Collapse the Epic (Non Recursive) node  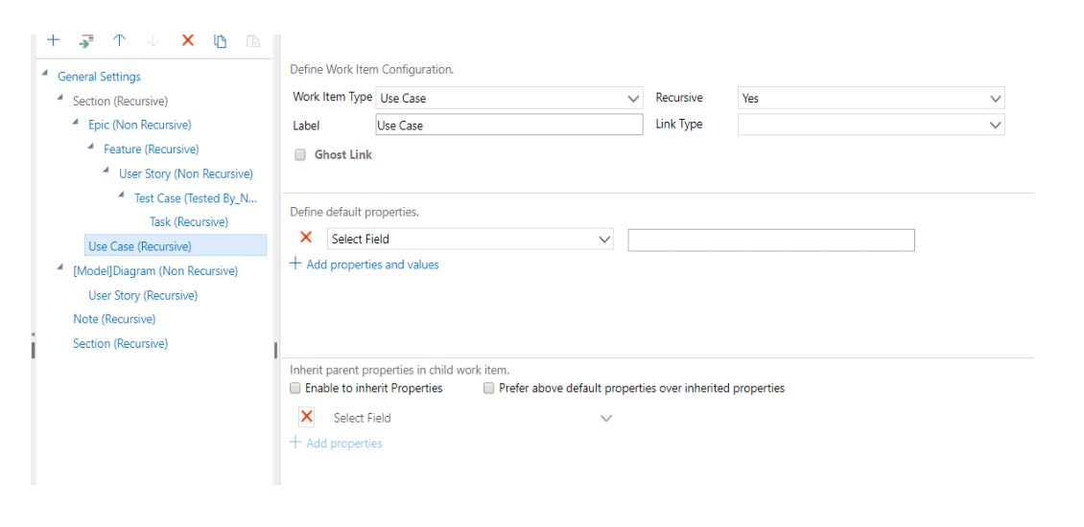pyautogui.click(x=76, y=122)
